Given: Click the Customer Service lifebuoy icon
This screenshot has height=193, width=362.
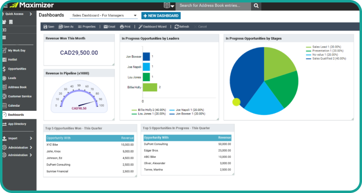Looking at the screenshot, I should [4, 96].
